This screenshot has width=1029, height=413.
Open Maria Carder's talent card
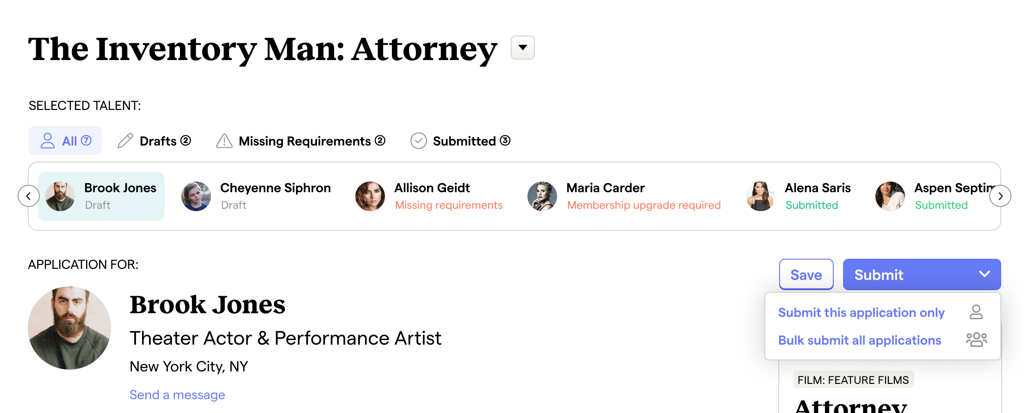pos(624,196)
